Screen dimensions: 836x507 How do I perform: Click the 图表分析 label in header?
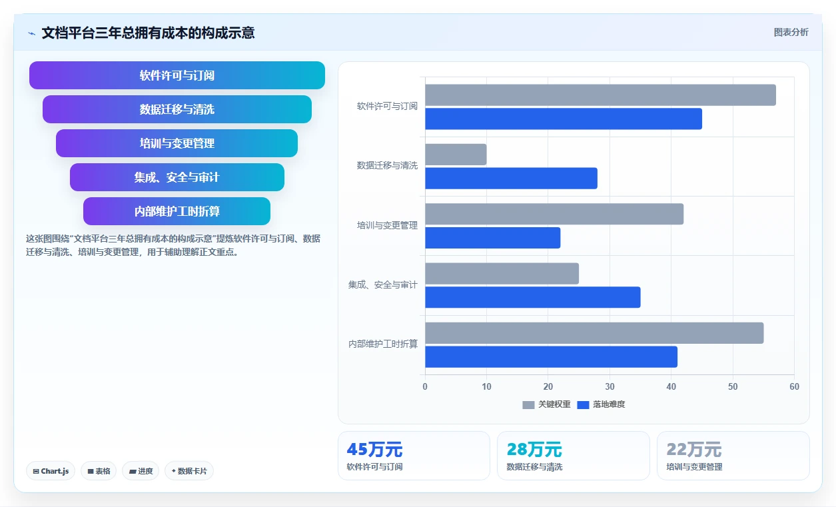click(x=791, y=32)
